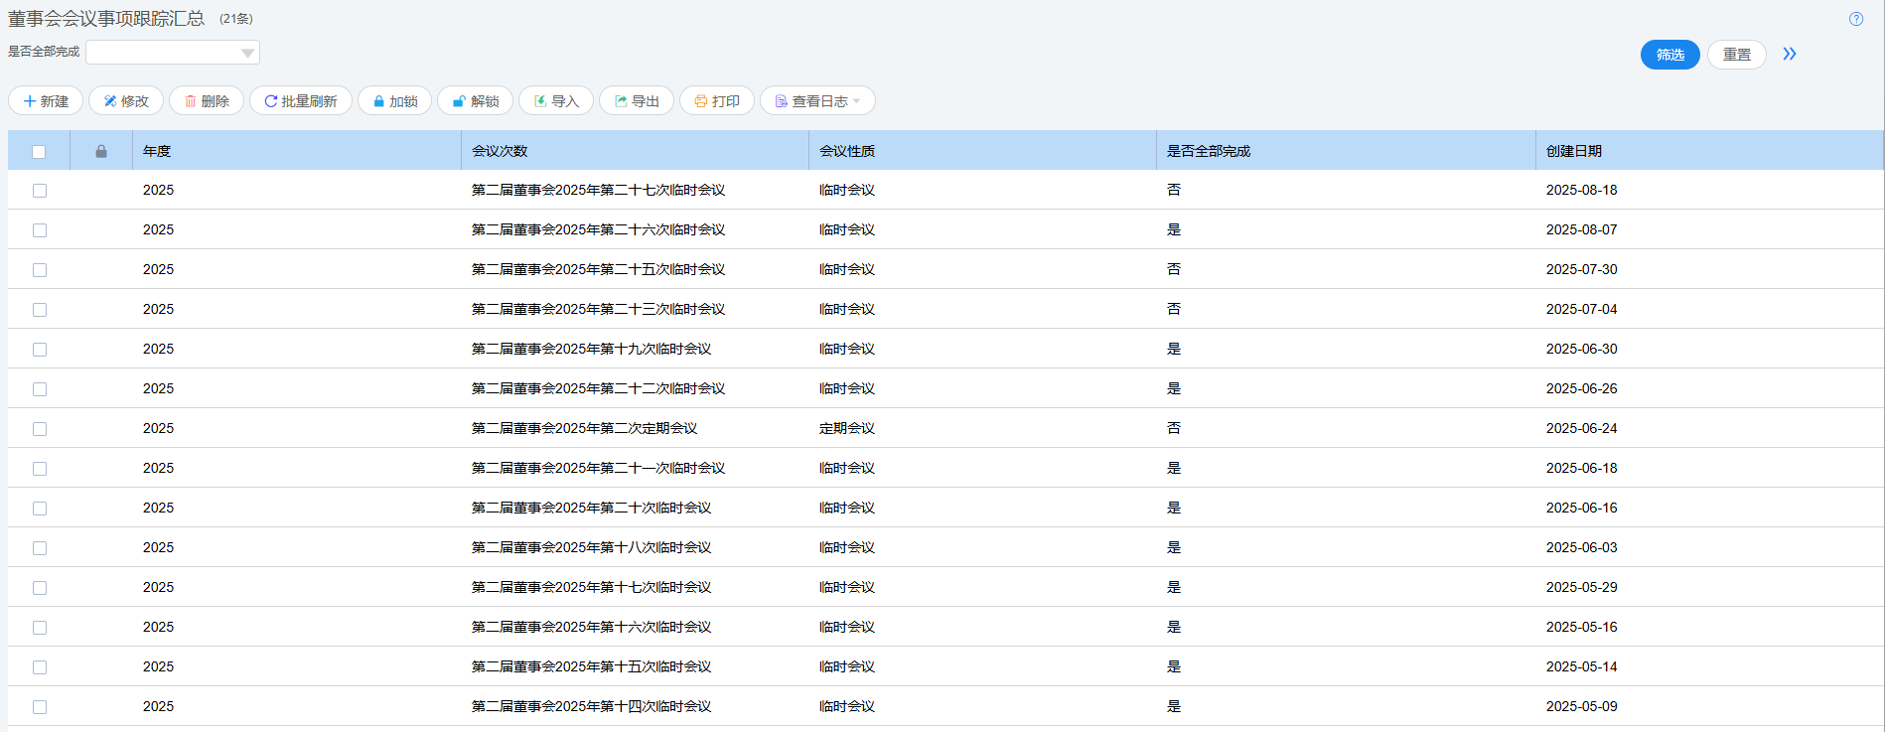Click the 批量刷新 batch refresh button
This screenshot has height=732, width=1885.
click(x=301, y=101)
